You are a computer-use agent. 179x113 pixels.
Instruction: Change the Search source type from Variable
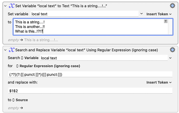(30, 58)
